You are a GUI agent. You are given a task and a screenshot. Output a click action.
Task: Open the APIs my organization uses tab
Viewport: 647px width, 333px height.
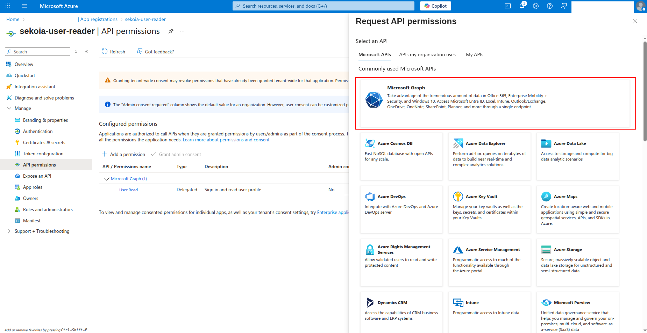tap(427, 54)
